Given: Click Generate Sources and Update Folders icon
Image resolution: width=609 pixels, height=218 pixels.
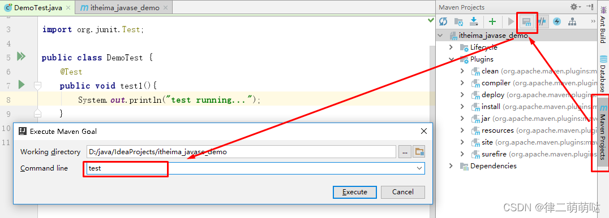Looking at the screenshot, I should pyautogui.click(x=458, y=21).
